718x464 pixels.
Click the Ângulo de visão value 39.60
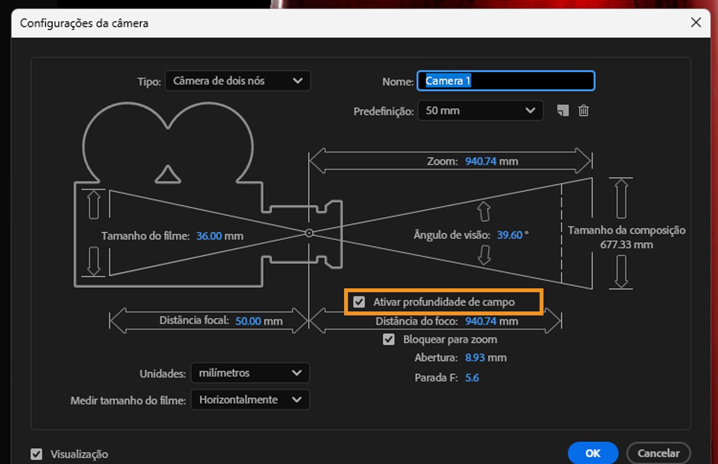[509, 235]
